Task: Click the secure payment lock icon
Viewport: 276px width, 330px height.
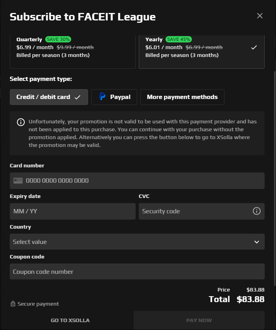Action: (x=12, y=304)
